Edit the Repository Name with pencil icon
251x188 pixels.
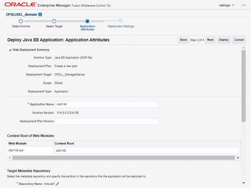pos(57,184)
